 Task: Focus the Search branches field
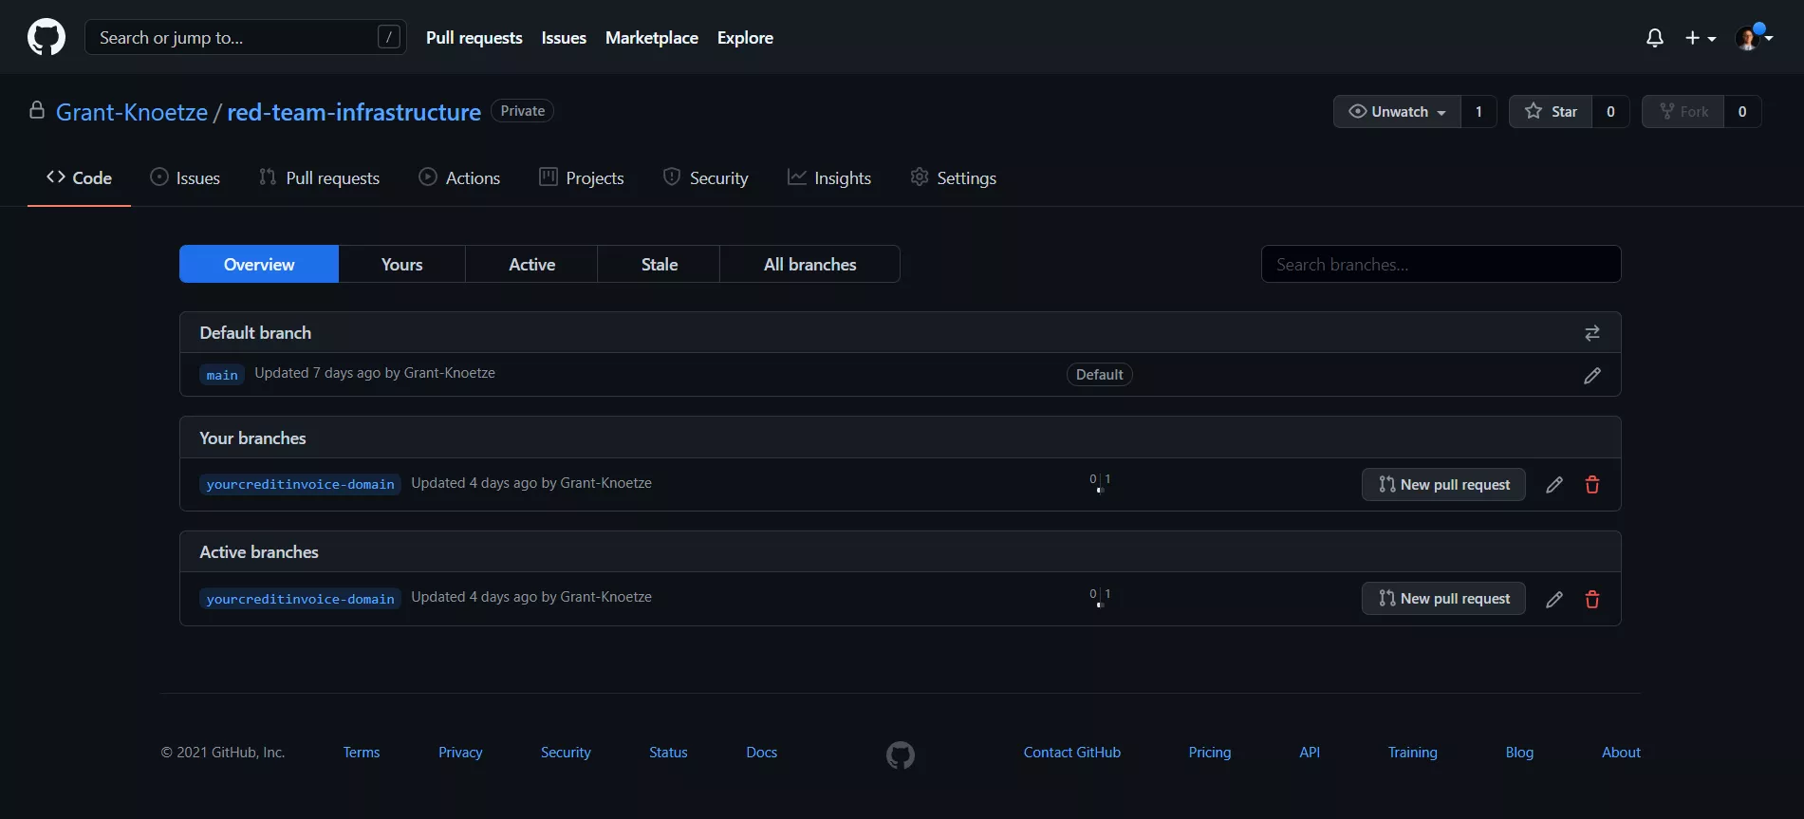[x=1441, y=264]
